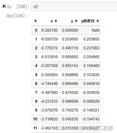Select difference value -0.194743

91,119
